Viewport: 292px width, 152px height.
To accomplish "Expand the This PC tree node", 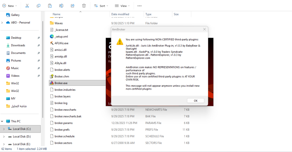I will pyautogui.click(x=2, y=121).
